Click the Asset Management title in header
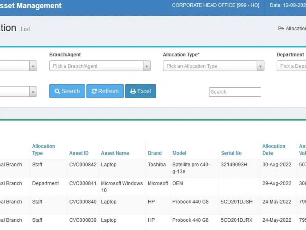 point(31,6)
